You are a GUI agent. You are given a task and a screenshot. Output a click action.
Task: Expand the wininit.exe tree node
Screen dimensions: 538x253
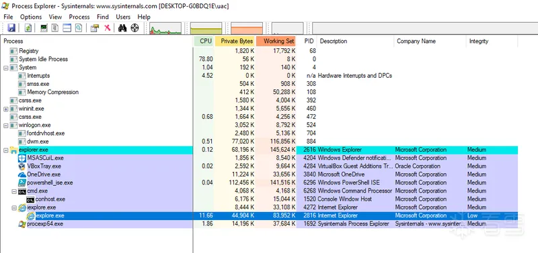tap(6, 109)
